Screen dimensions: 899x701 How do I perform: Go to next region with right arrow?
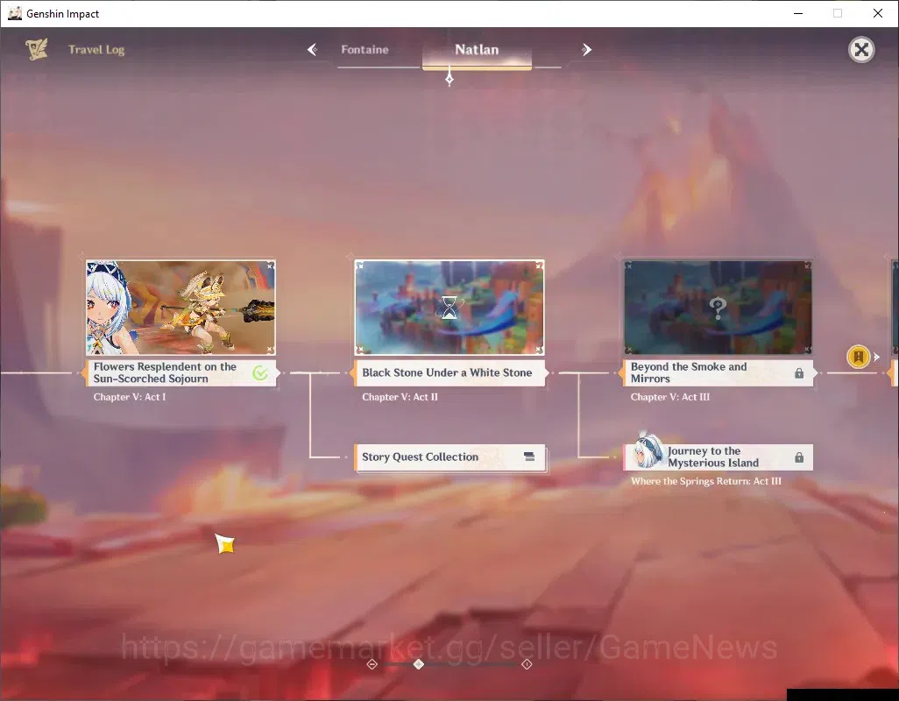(x=586, y=50)
